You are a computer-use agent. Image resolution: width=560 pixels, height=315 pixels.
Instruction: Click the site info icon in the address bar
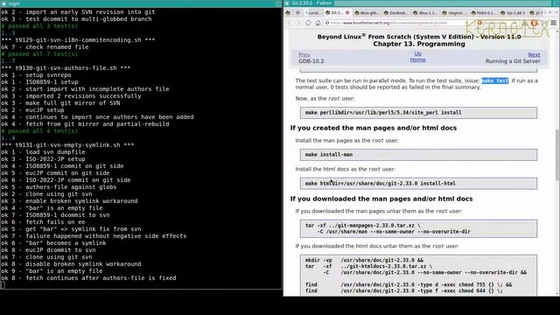[327, 23]
